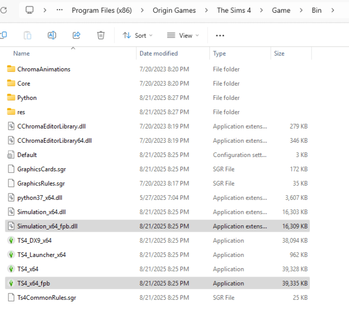Open the See more ellipsis menu

pyautogui.click(x=220, y=35)
